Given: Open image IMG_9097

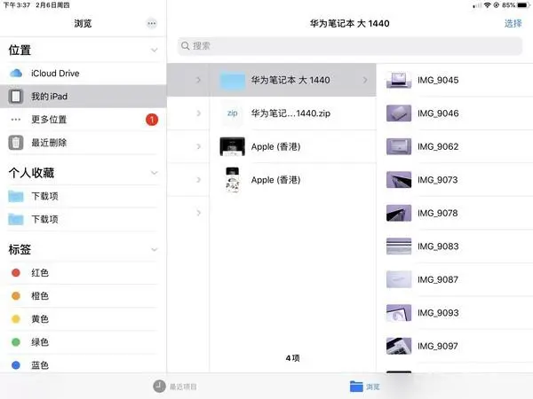Looking at the screenshot, I should 455,346.
